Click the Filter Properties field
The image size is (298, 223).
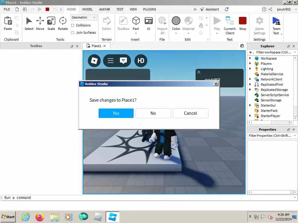tap(270, 136)
